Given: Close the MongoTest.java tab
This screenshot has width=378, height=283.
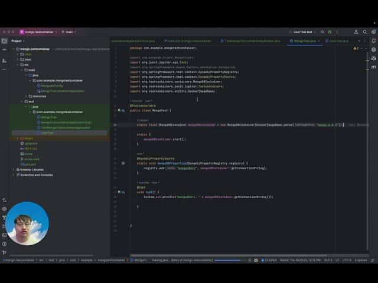Looking at the screenshot, I should (319, 41).
